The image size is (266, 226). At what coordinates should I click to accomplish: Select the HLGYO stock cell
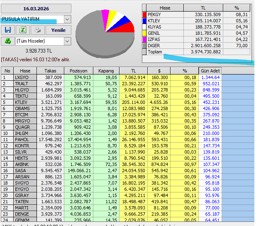pos(25,90)
